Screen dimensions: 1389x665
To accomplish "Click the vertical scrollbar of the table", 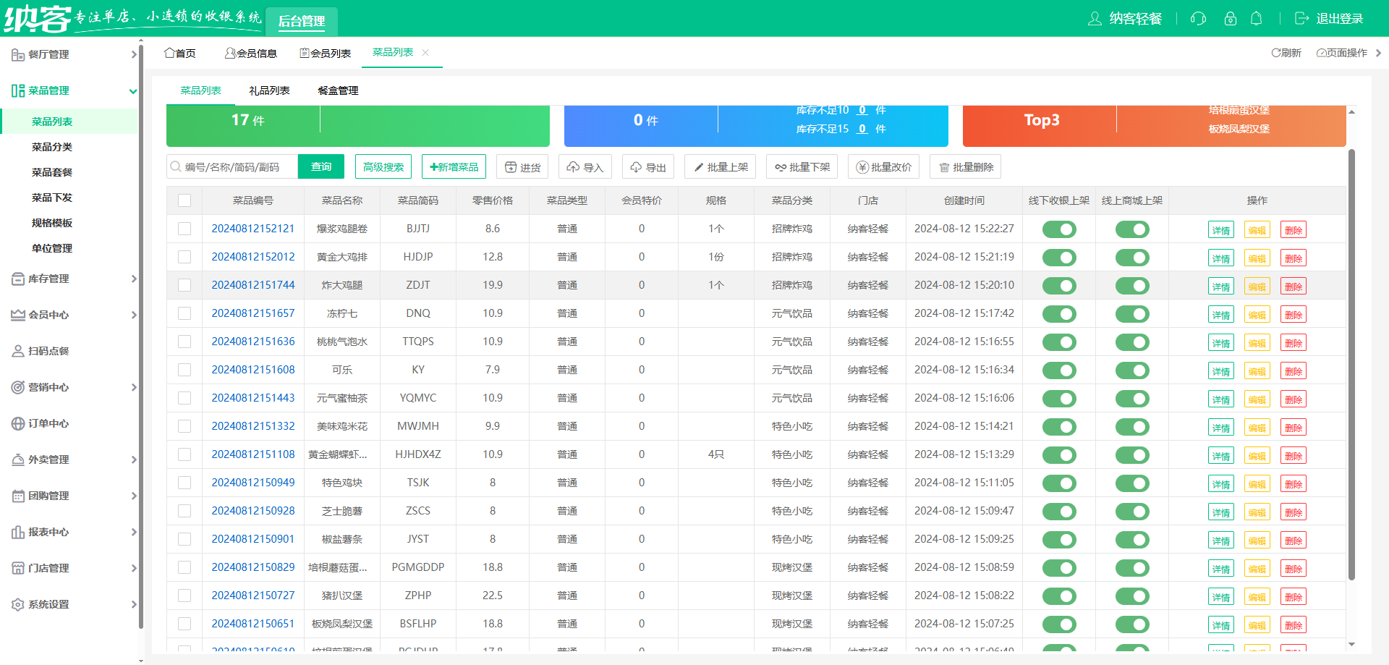I will pyautogui.click(x=1351, y=362).
